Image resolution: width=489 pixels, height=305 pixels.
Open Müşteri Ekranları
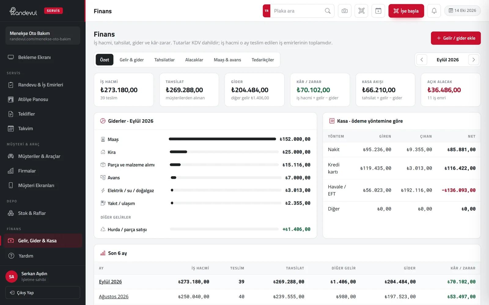click(43, 185)
